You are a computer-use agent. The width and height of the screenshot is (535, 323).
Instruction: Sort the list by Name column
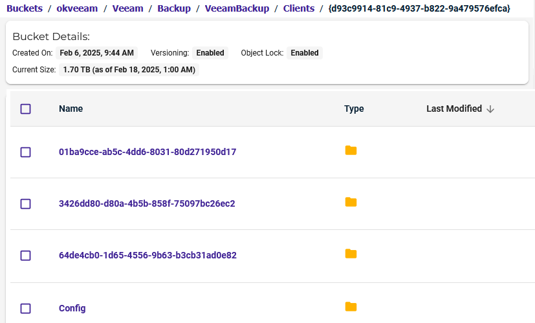(71, 109)
